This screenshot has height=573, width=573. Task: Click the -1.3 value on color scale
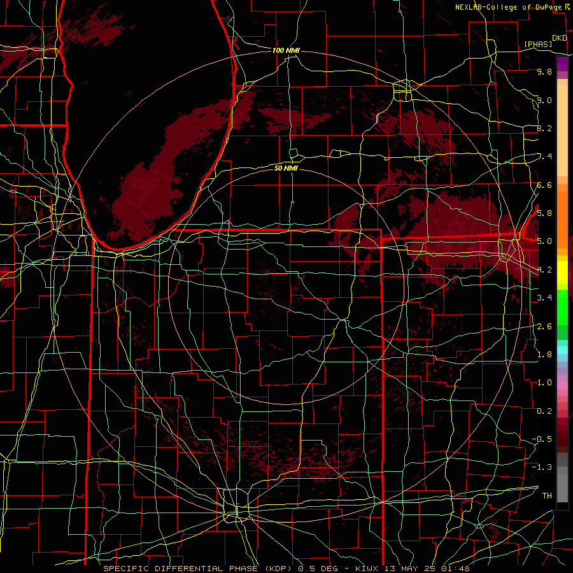click(x=542, y=467)
